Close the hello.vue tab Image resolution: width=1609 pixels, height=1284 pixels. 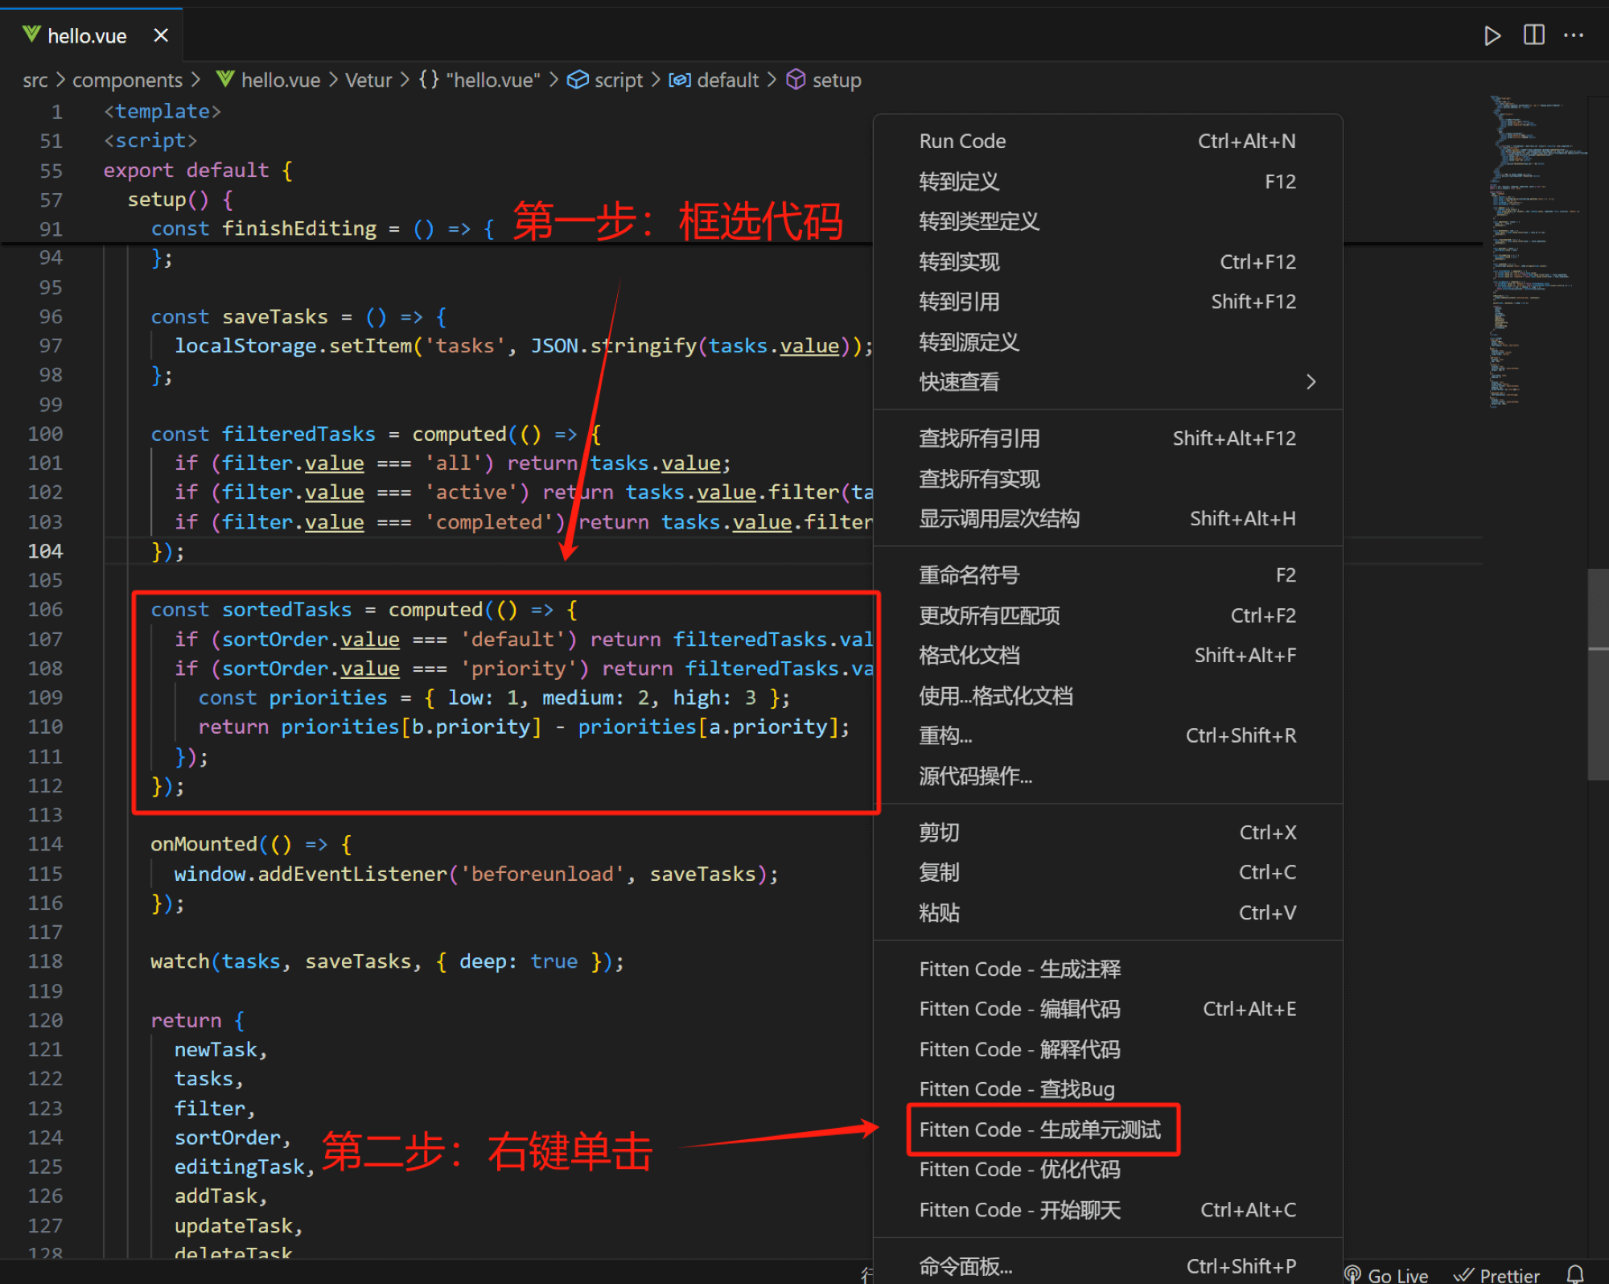pyautogui.click(x=161, y=35)
